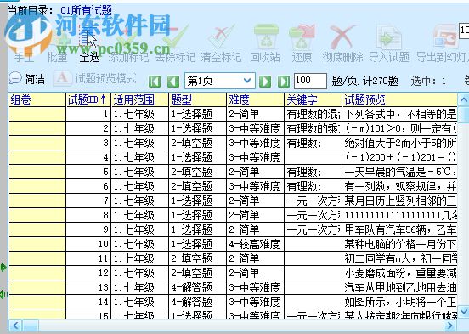Click the preview 绝对值大于2而小于5的所
This screenshot has height=334, width=469.
point(399,143)
